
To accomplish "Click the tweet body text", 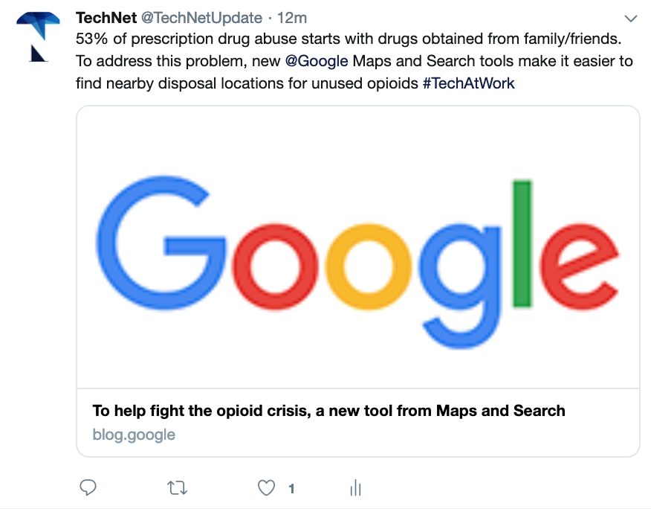I will click(354, 61).
